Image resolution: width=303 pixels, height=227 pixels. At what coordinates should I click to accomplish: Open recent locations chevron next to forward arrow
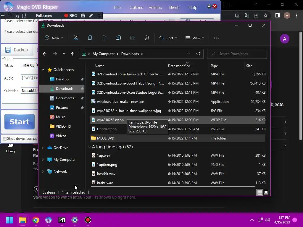[x=64, y=54]
